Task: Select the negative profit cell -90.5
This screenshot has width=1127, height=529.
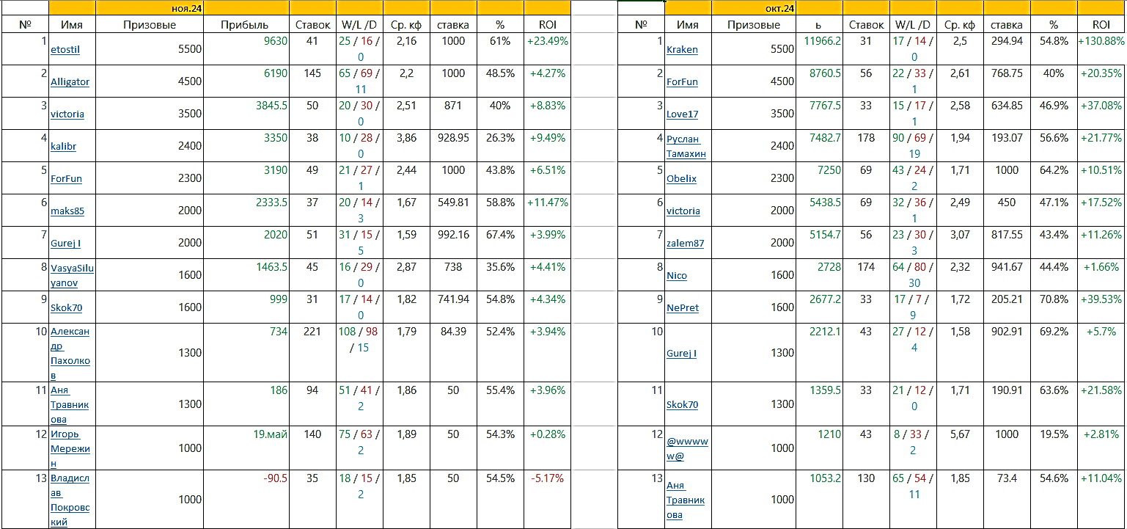Action: click(247, 500)
